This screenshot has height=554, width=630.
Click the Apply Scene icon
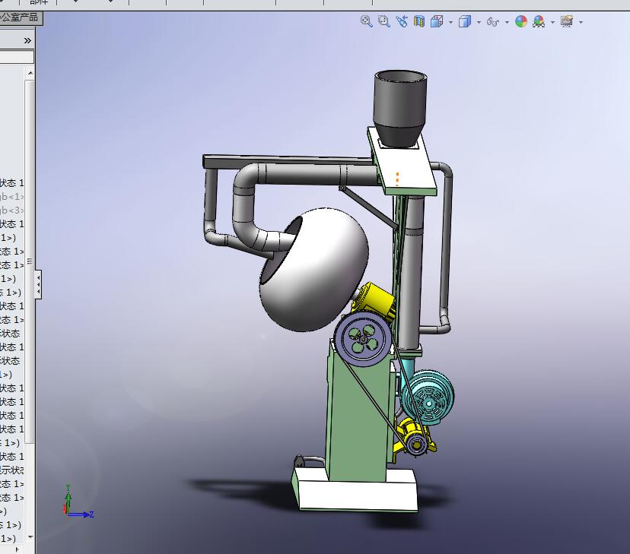539,21
